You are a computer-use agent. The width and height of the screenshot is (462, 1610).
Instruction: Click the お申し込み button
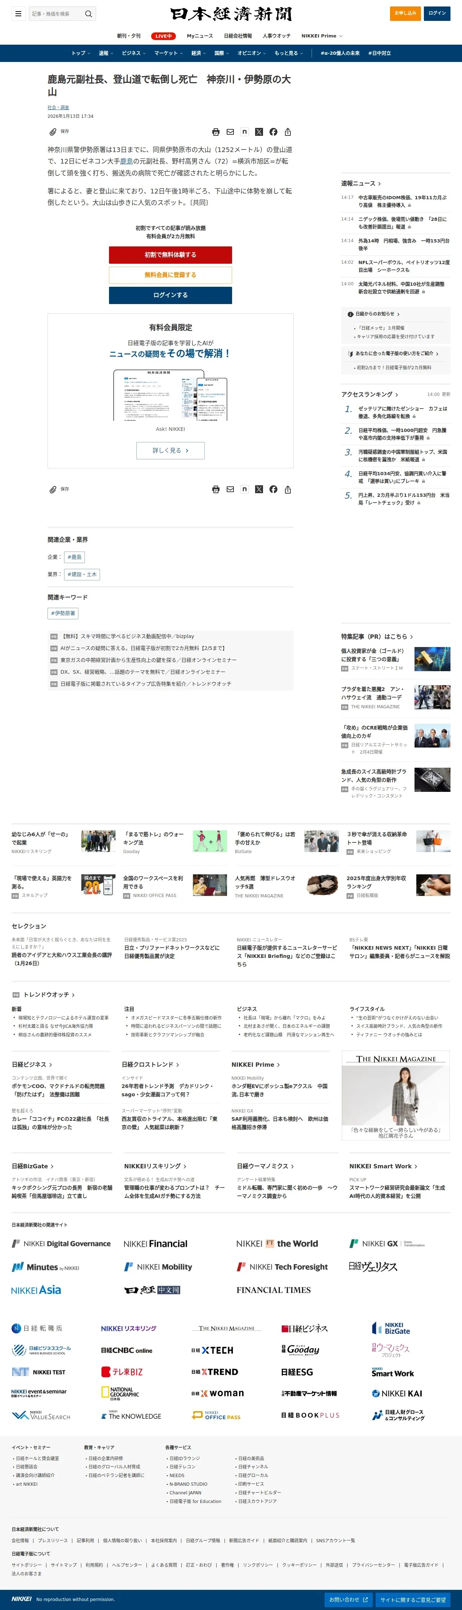[x=405, y=13]
